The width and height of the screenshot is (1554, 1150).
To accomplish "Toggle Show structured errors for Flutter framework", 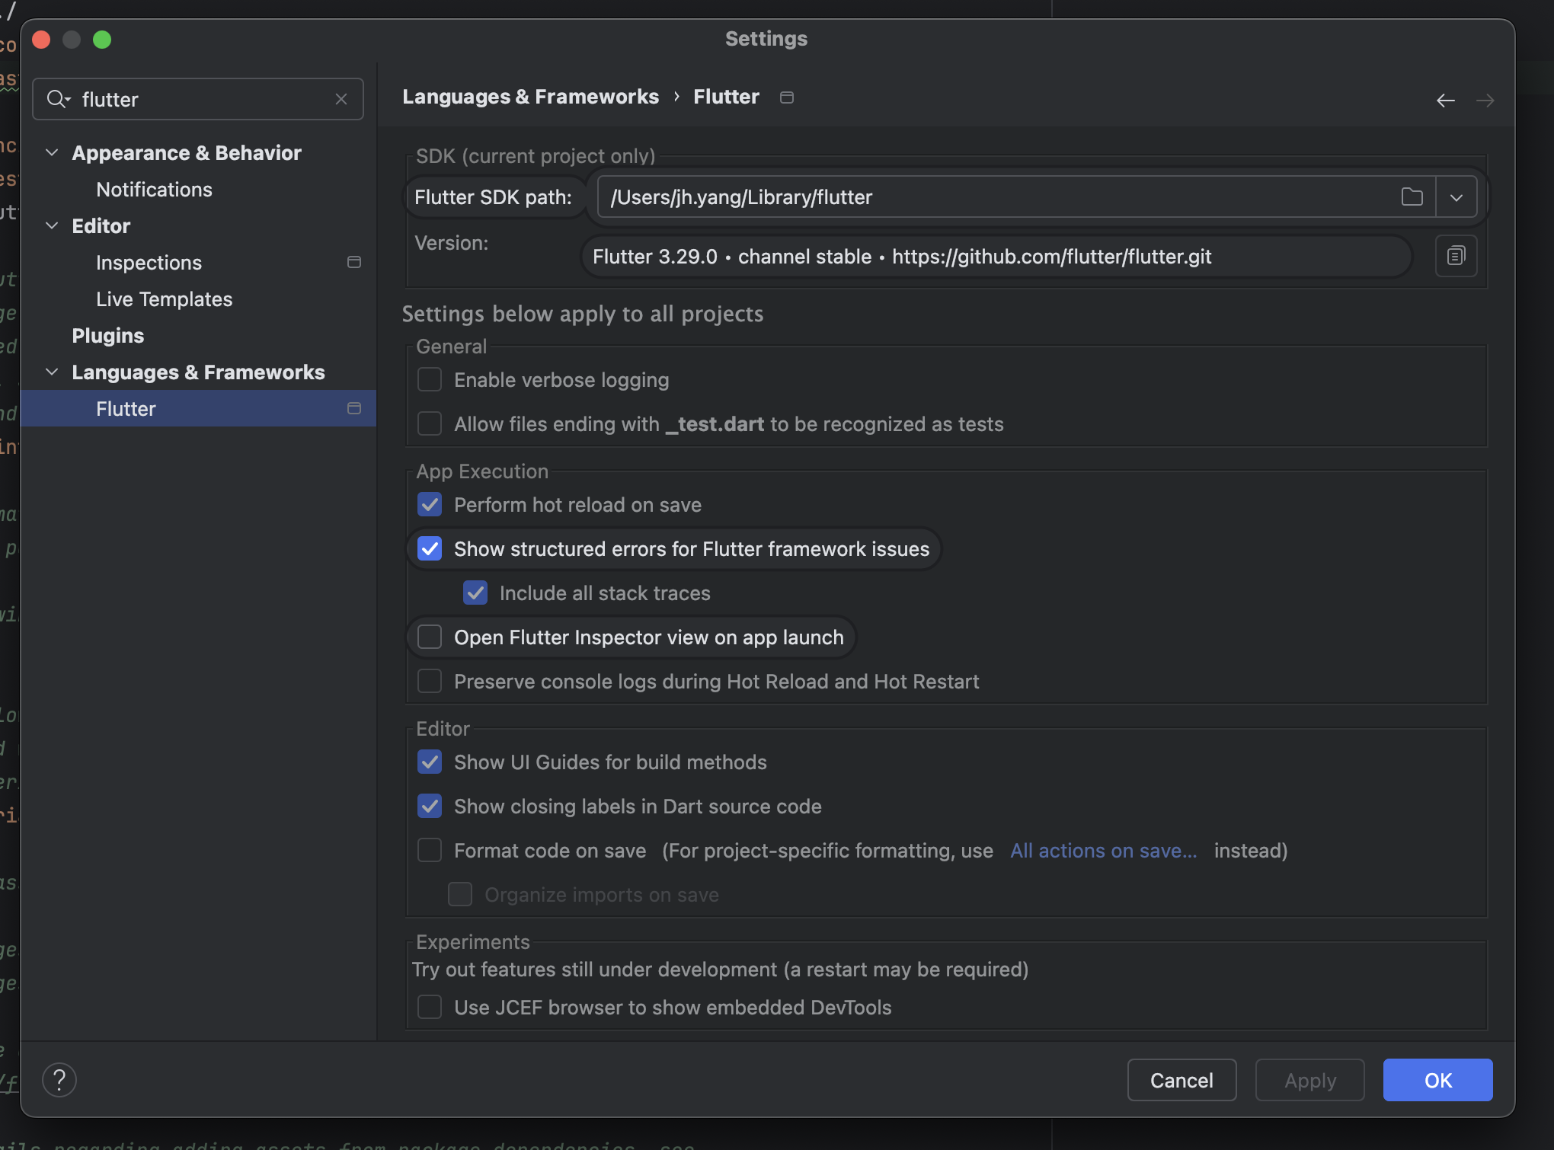I will click(430, 548).
